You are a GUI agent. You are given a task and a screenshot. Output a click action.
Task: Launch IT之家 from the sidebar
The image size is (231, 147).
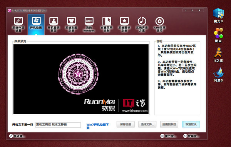(x=218, y=55)
